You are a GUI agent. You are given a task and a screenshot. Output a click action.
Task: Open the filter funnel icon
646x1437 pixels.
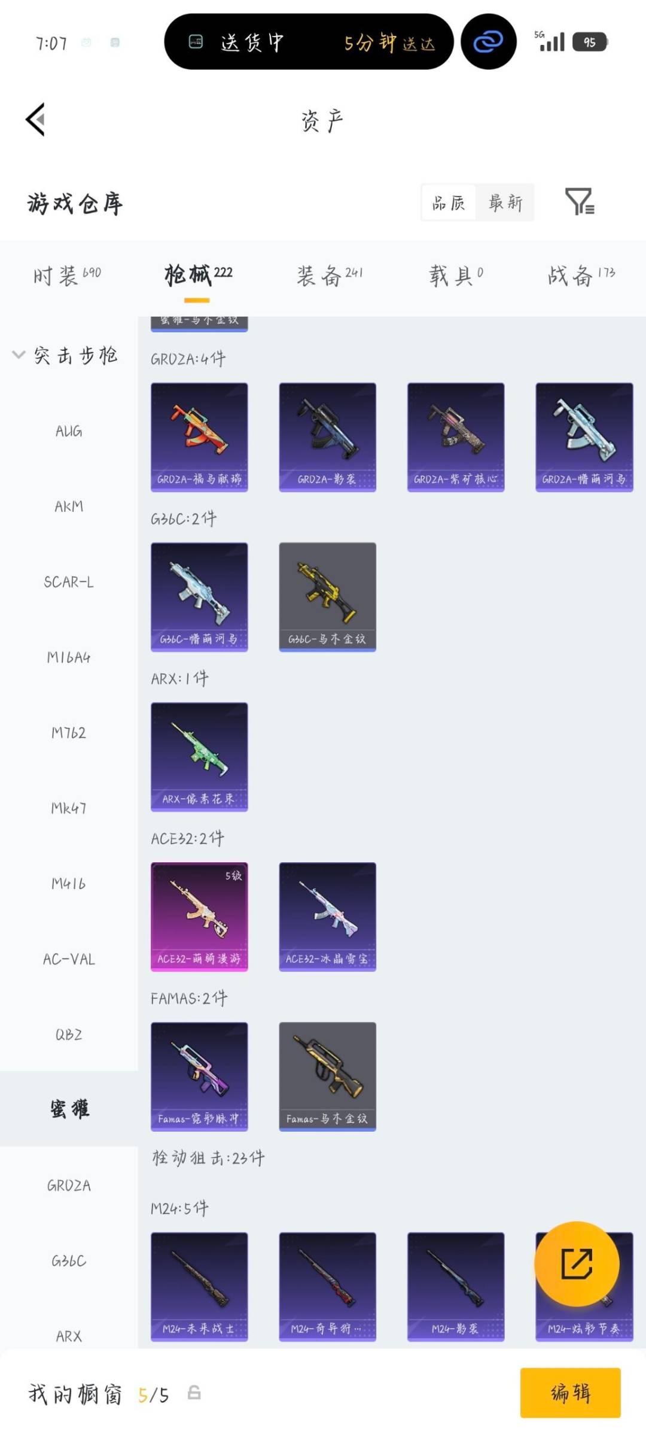(x=580, y=201)
